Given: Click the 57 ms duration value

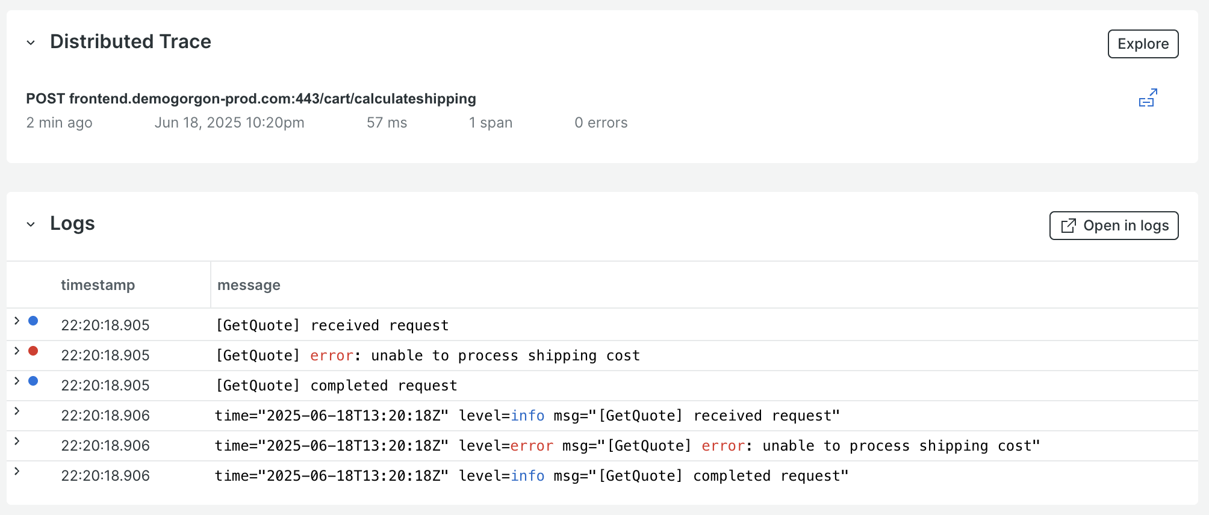Looking at the screenshot, I should [387, 123].
